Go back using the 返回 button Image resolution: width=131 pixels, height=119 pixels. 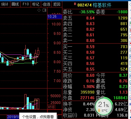coord(57,4)
